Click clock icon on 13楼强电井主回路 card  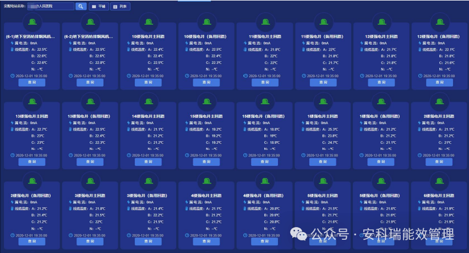[13, 155]
